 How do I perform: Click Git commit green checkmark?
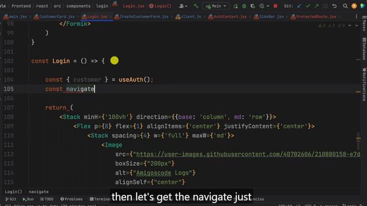pos(308,6)
